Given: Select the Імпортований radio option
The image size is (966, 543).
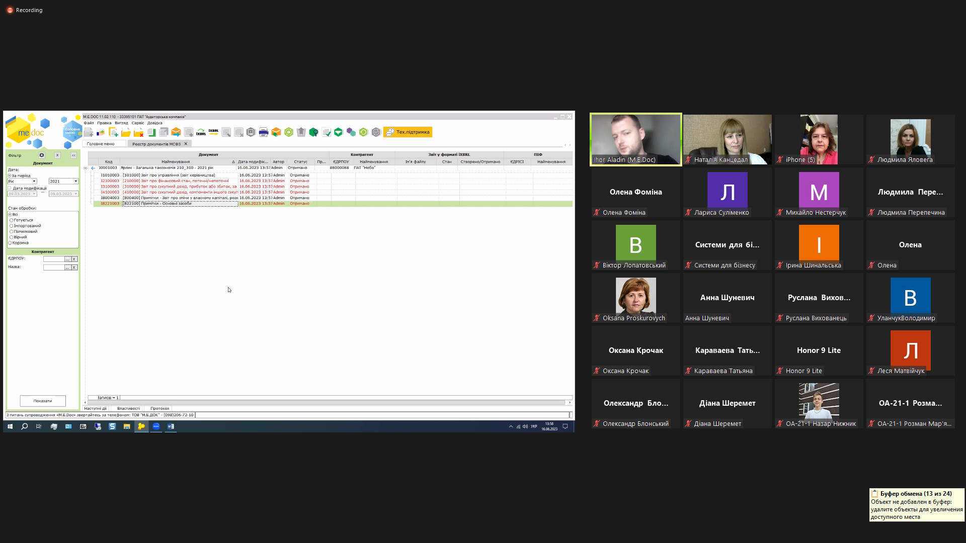Looking at the screenshot, I should point(11,226).
